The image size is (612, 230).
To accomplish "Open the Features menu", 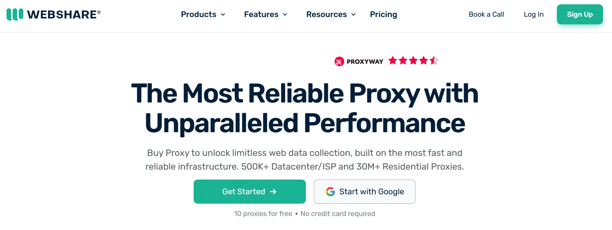I will [x=261, y=14].
